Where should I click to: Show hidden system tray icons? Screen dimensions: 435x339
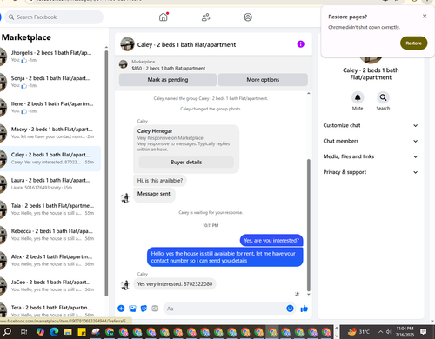[x=380, y=331]
